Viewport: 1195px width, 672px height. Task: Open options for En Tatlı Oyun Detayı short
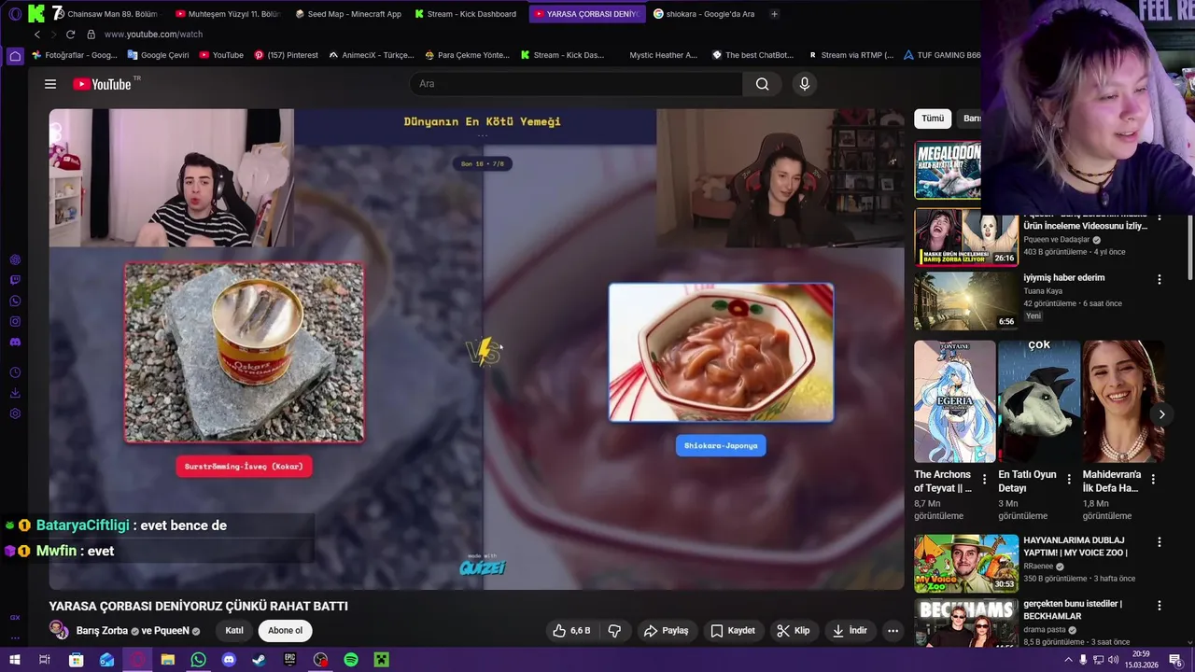tap(1068, 480)
